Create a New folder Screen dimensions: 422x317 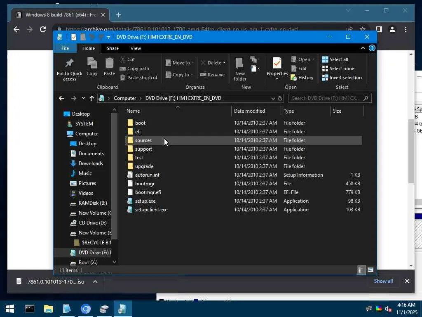240,69
